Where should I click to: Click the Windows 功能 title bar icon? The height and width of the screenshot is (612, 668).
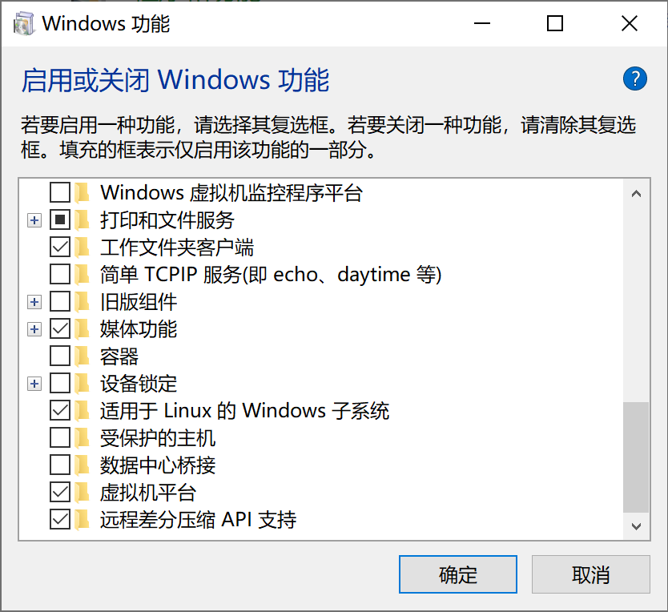click(x=24, y=24)
